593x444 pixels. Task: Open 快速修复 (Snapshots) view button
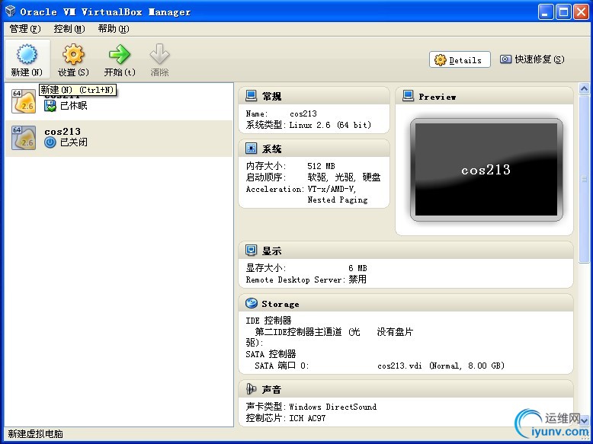pyautogui.click(x=532, y=59)
